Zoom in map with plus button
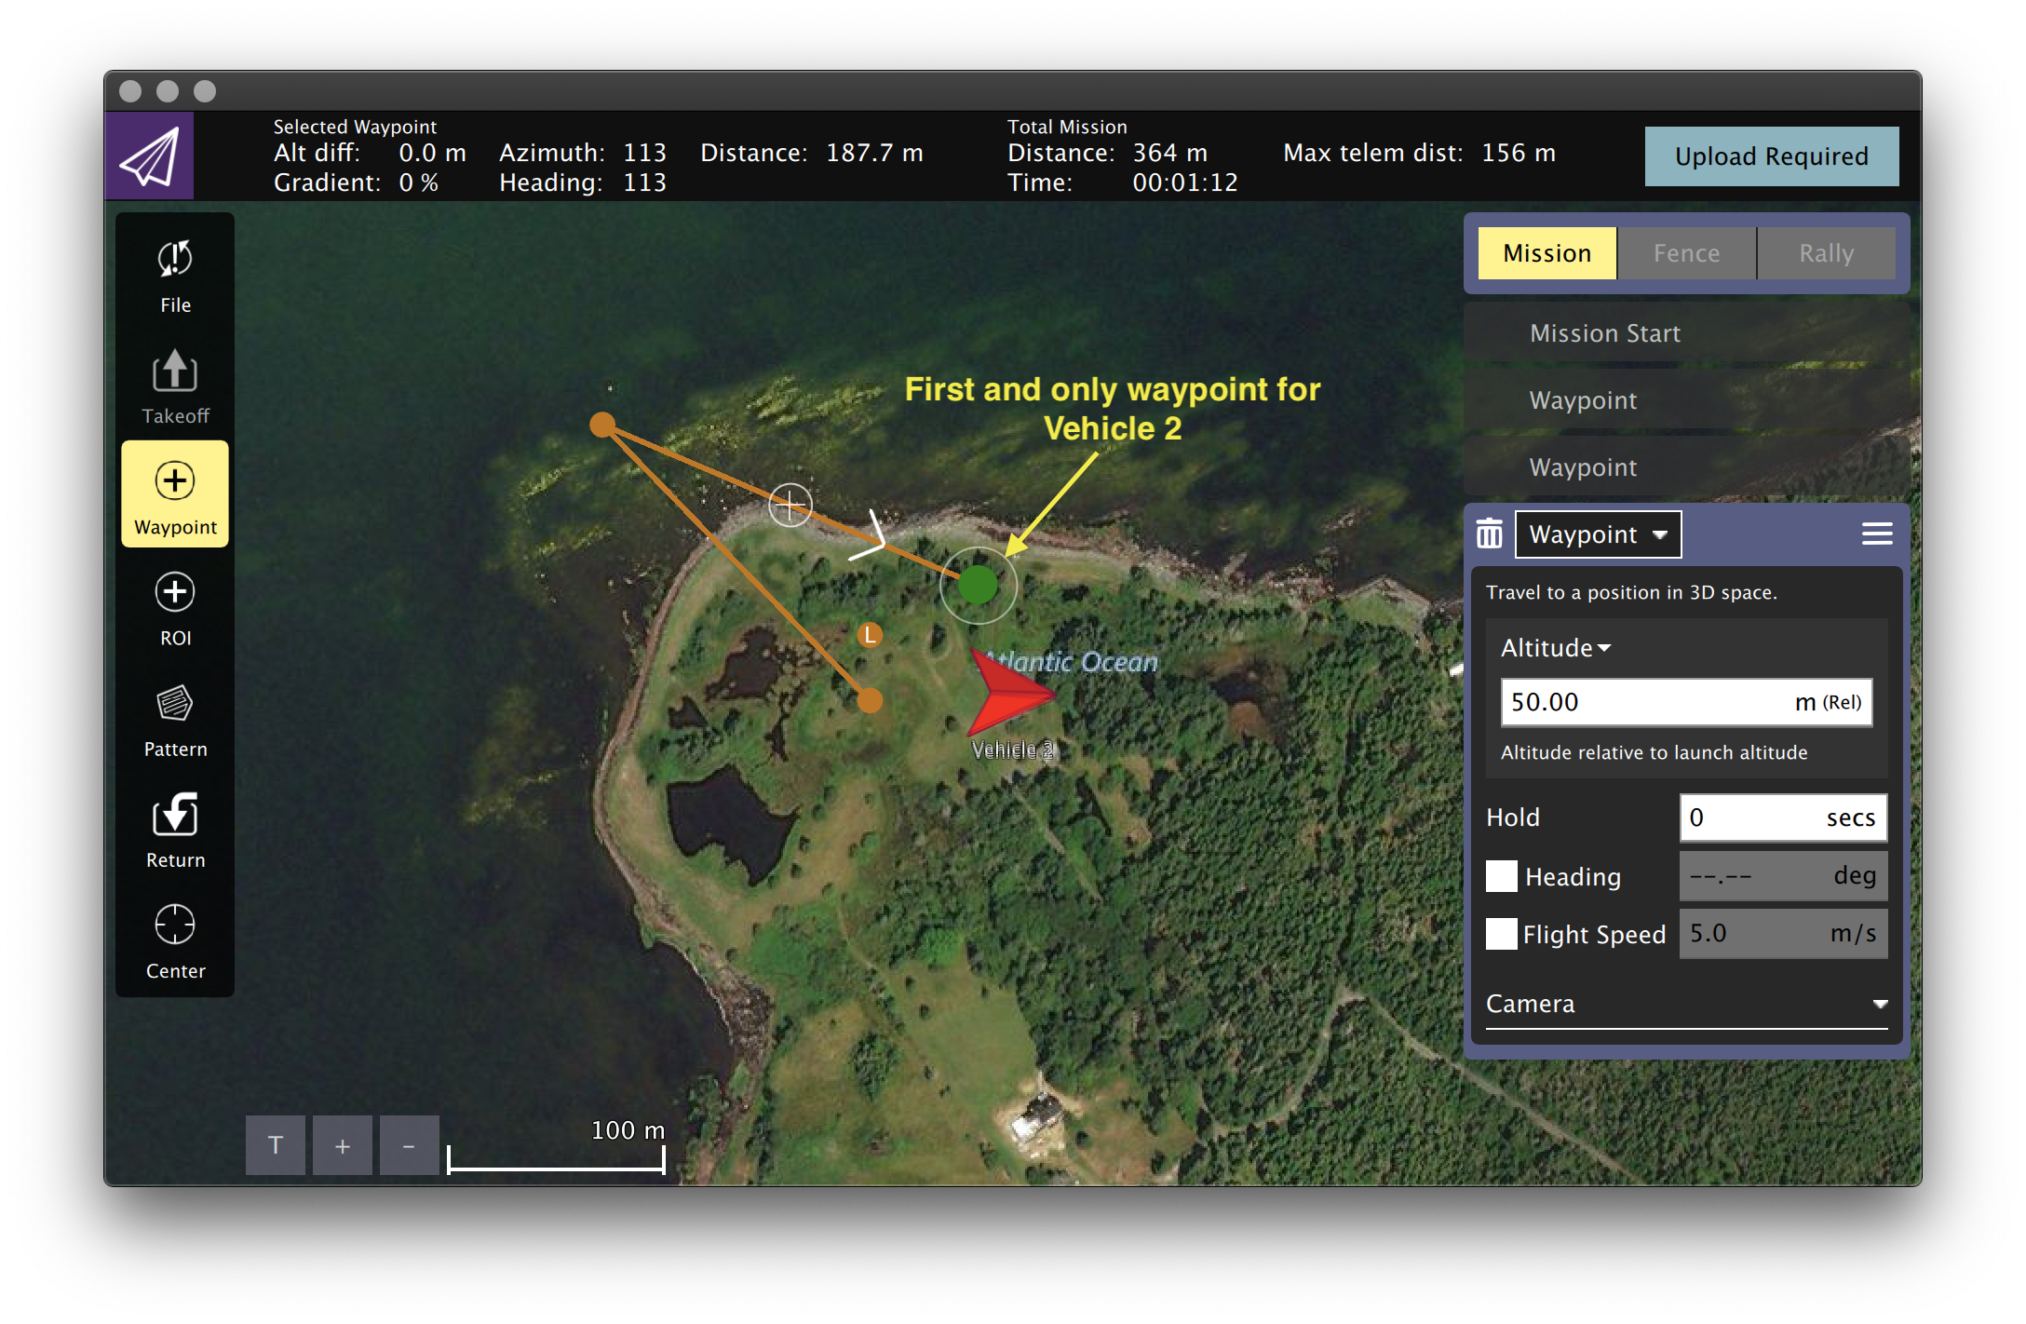The image size is (2026, 1324). 343,1145
